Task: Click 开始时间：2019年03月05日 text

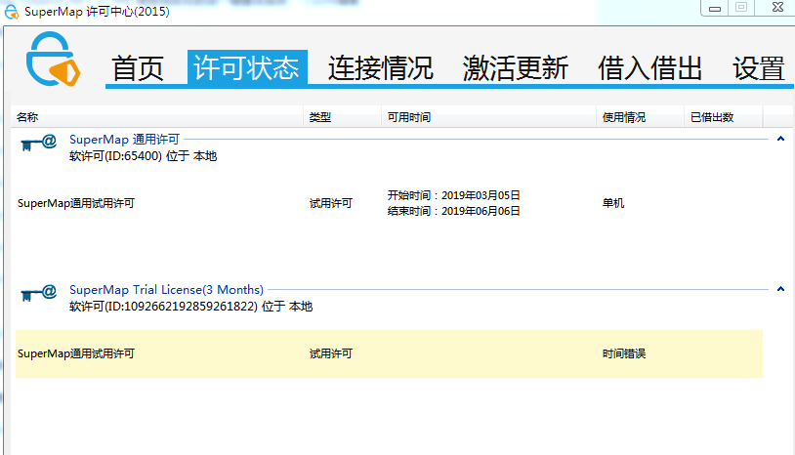Action: (x=454, y=195)
